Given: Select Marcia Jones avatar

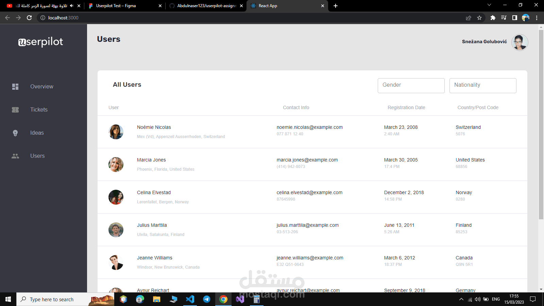Looking at the screenshot, I should pos(116,165).
